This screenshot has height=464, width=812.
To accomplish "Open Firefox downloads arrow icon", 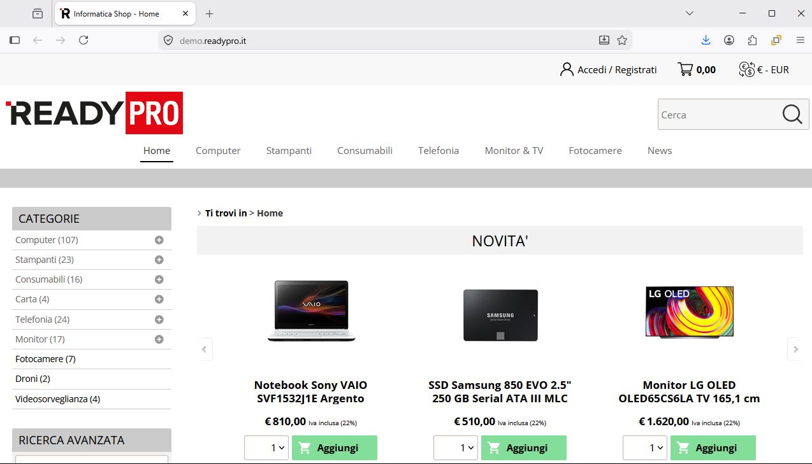I will tap(706, 40).
